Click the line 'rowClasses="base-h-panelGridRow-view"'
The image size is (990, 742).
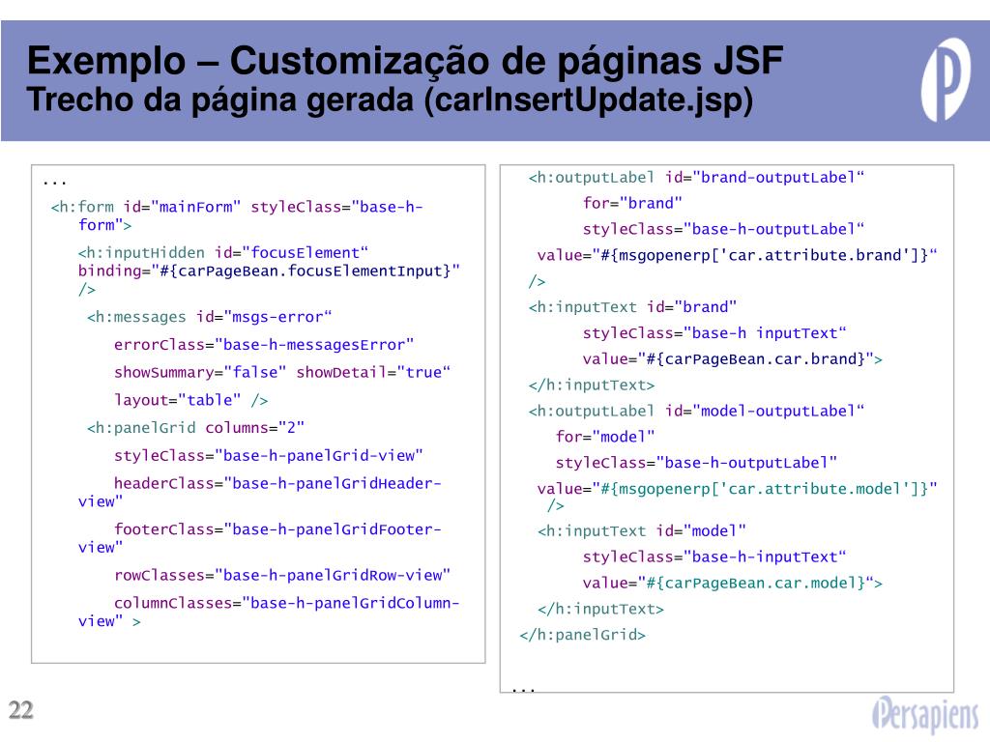[282, 576]
